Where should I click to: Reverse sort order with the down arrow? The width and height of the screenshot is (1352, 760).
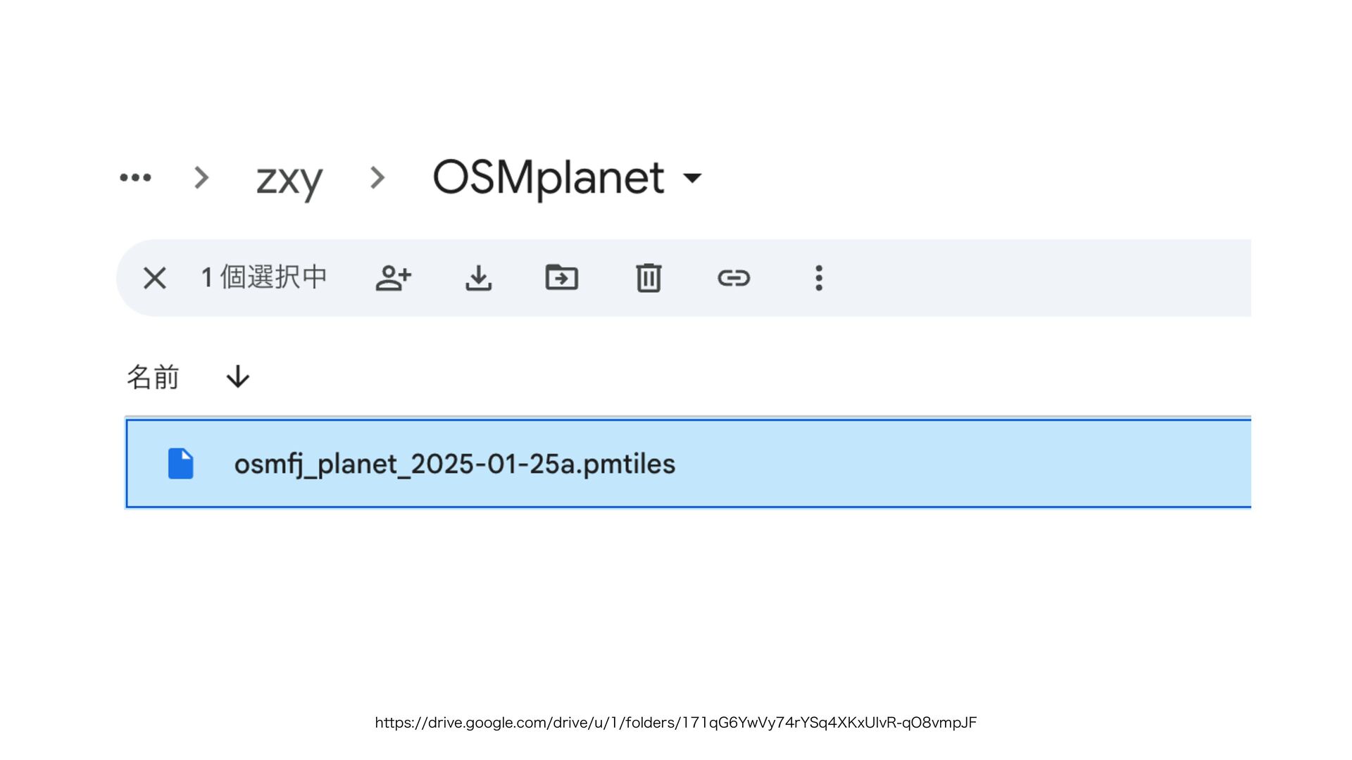click(x=238, y=377)
